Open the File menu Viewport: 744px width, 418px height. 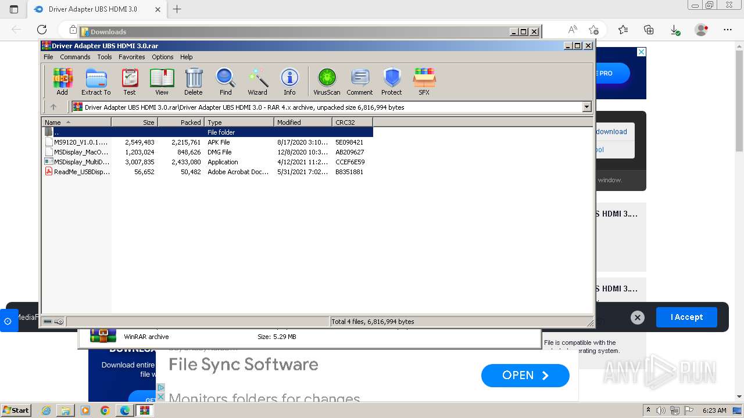click(x=48, y=57)
